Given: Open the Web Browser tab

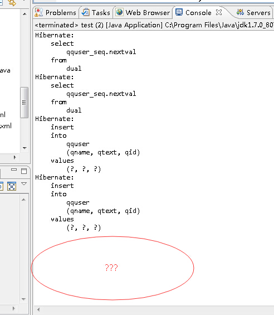Looking at the screenshot, I should coord(143,12).
